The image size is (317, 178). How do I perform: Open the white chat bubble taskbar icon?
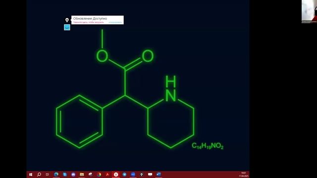coord(150,175)
